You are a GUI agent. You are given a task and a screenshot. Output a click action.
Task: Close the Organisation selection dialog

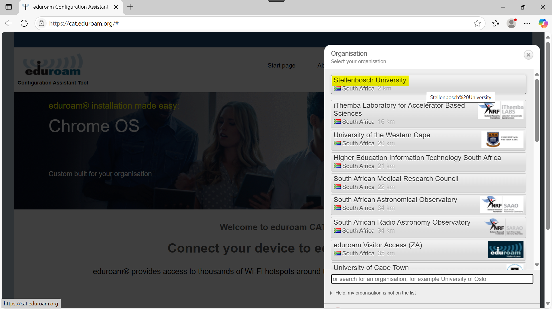click(x=528, y=55)
